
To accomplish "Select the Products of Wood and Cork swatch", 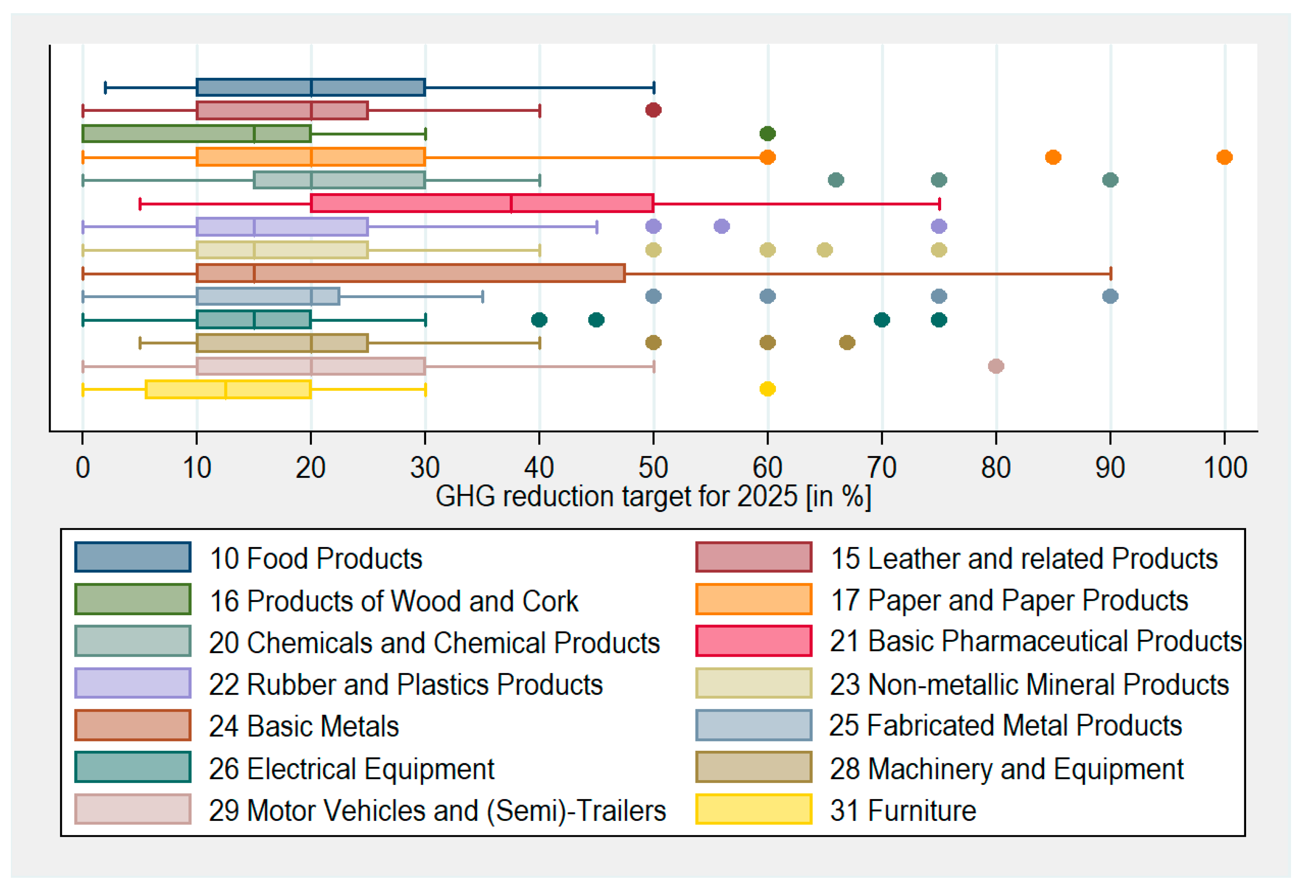I will pos(133,599).
